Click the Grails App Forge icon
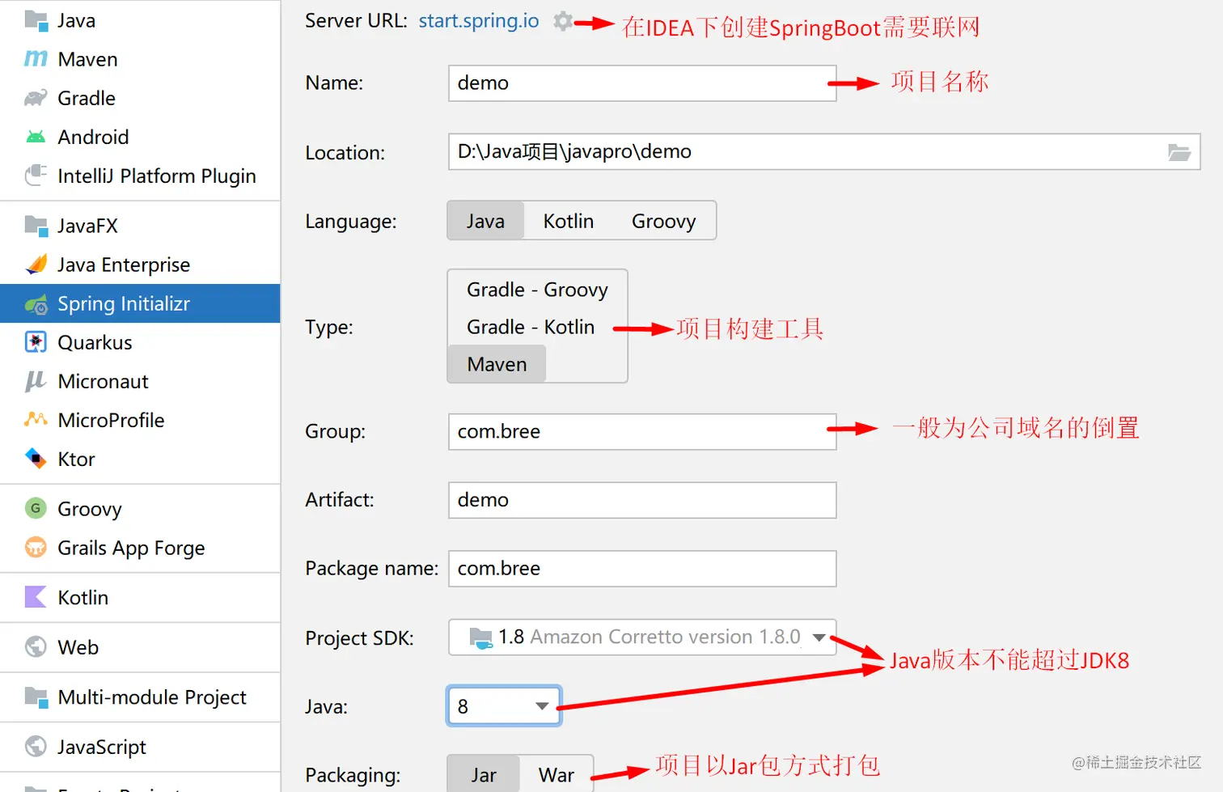The width and height of the screenshot is (1223, 792). click(36, 547)
